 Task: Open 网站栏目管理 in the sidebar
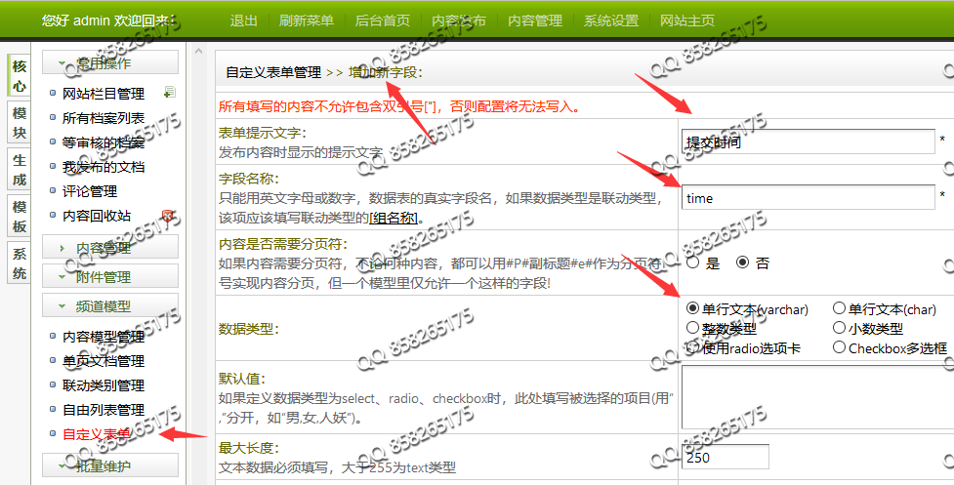coord(104,94)
